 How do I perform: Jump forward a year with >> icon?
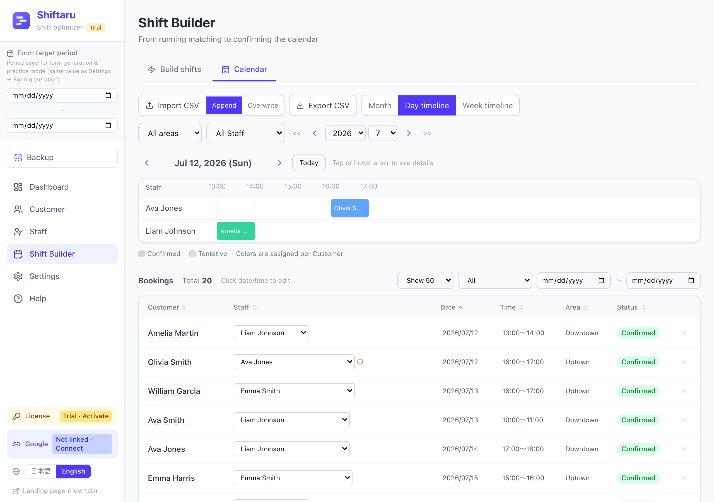(x=427, y=133)
